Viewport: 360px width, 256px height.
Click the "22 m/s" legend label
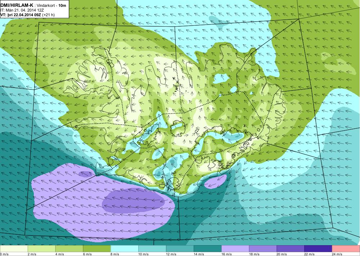(x=310, y=254)
